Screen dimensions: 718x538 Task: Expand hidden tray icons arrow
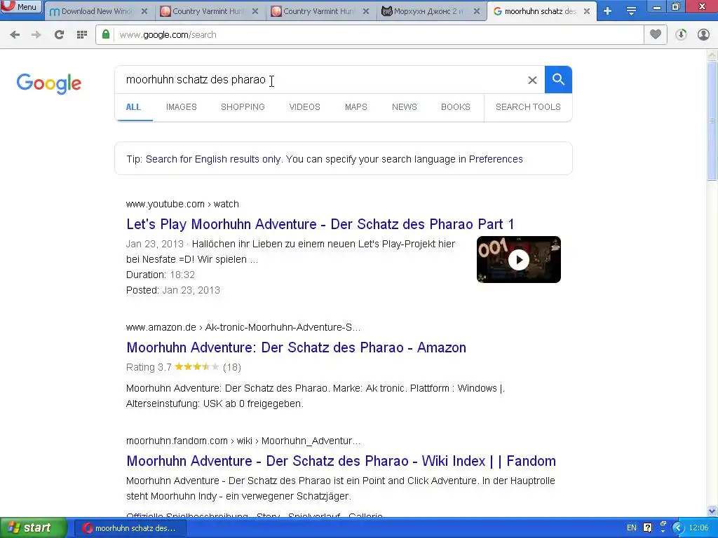pos(678,528)
